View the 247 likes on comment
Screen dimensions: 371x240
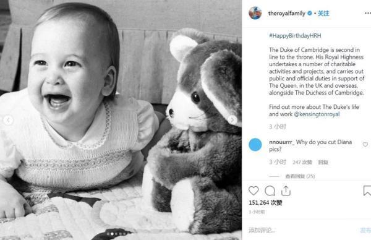pos(302,162)
